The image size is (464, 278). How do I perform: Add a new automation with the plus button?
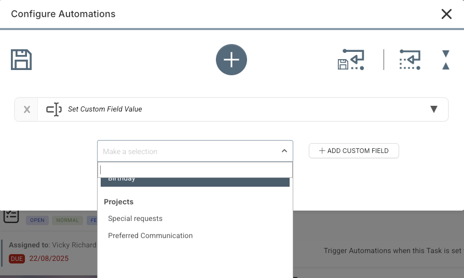coord(231,60)
